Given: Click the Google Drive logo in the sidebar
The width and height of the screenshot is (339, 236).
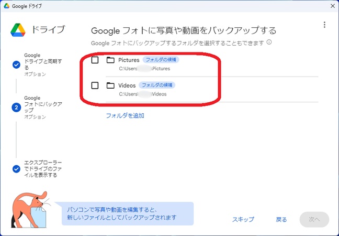Looking at the screenshot, I should (18, 30).
